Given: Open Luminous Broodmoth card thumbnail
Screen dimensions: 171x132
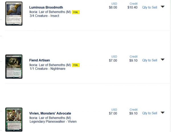Looking at the screenshot, I should click(14, 14).
